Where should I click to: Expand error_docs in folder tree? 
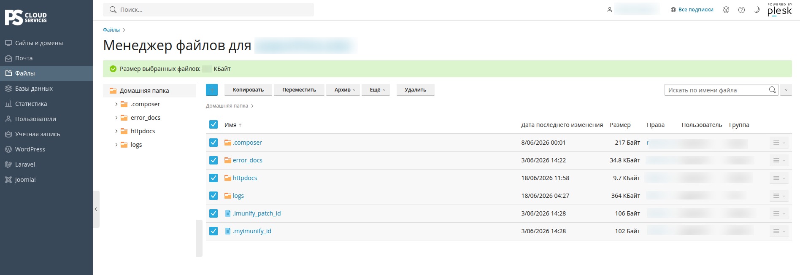point(116,118)
